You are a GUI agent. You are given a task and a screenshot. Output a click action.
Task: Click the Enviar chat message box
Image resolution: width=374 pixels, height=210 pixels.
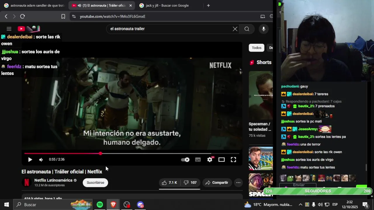click(298, 185)
